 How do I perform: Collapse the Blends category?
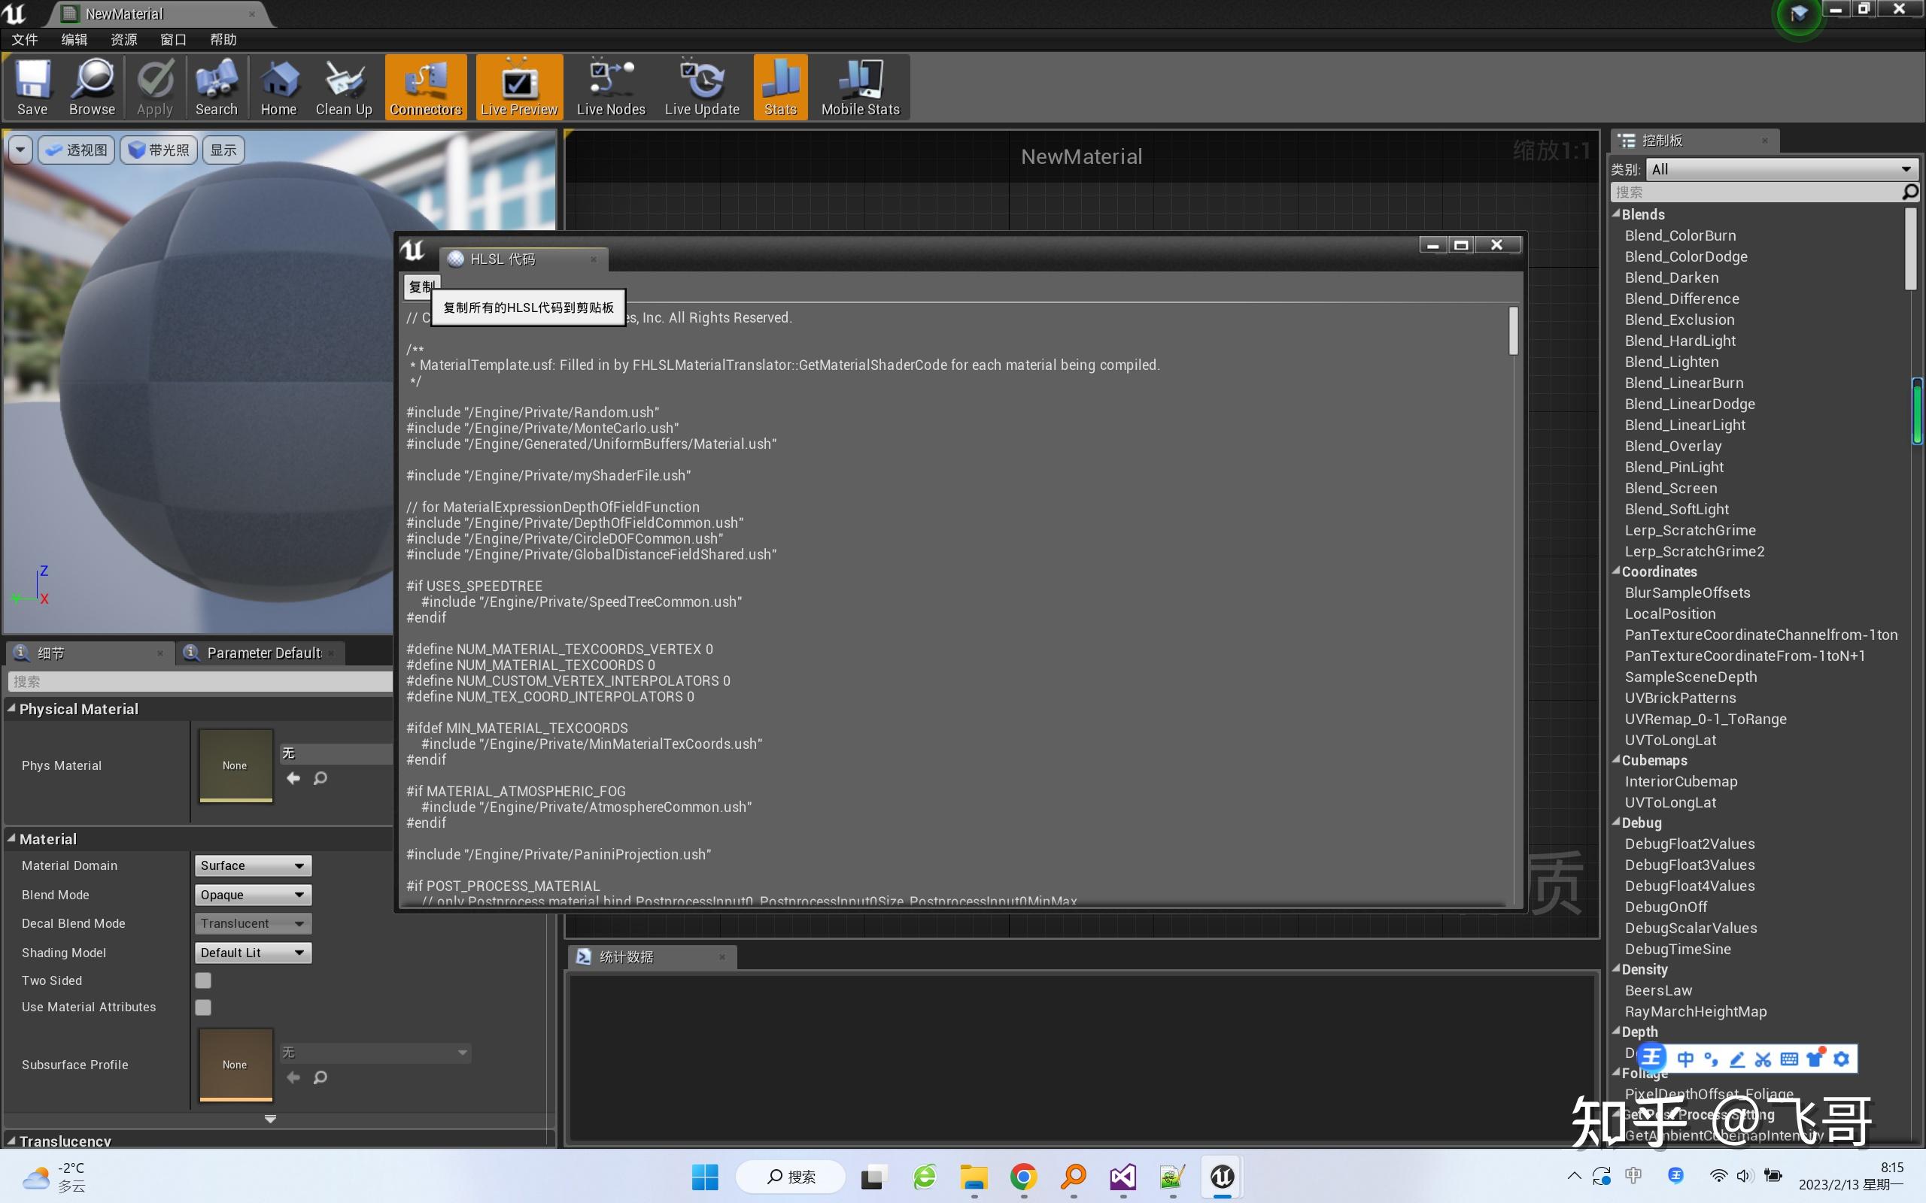click(1615, 214)
